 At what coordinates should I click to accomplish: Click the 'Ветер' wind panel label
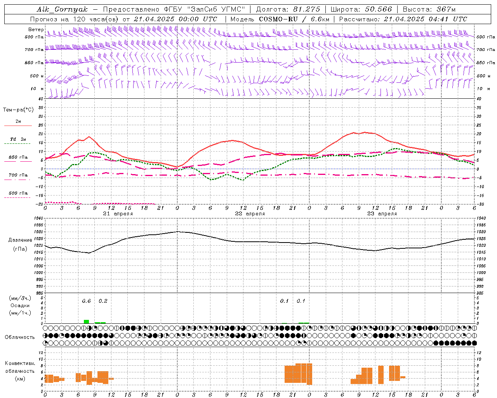(x=36, y=30)
